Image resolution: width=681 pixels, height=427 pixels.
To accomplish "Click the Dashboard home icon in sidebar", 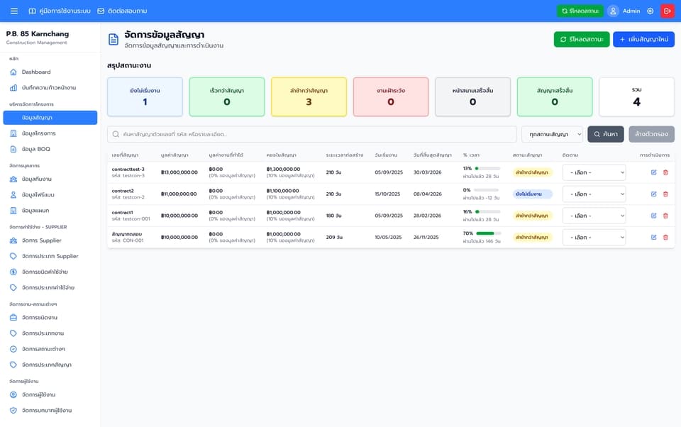I will (x=13, y=72).
